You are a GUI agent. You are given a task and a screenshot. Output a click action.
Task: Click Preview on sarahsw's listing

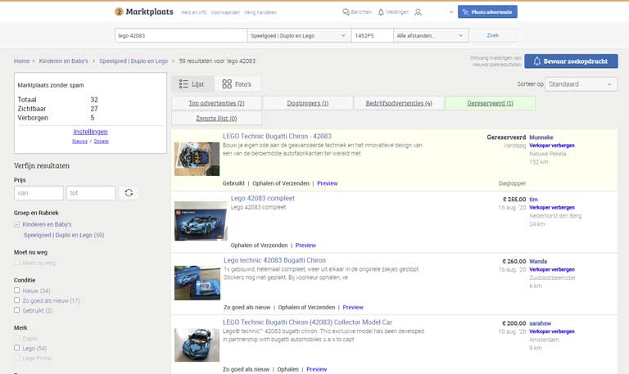(316, 369)
